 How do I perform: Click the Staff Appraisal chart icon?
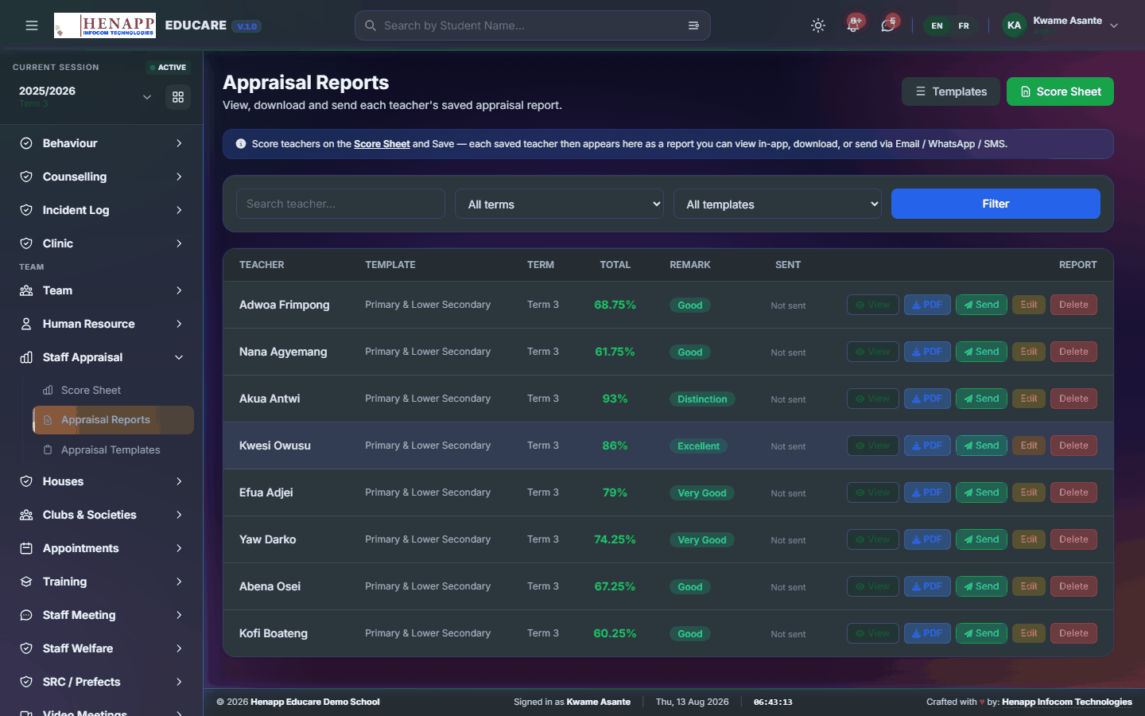(26, 357)
